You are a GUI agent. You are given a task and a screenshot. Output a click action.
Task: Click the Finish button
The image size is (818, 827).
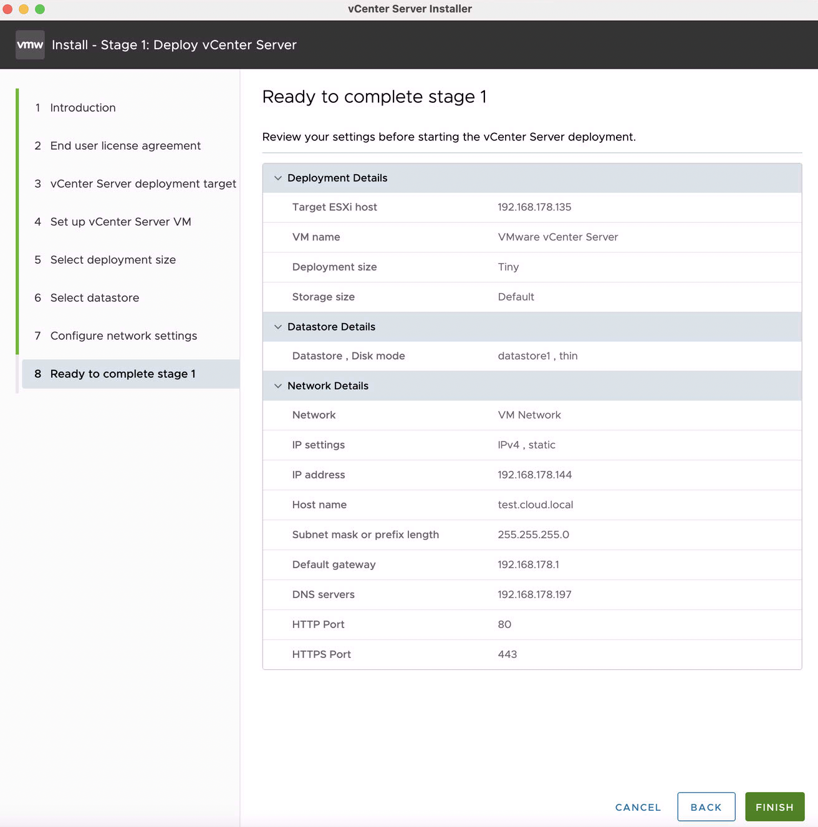click(x=774, y=807)
